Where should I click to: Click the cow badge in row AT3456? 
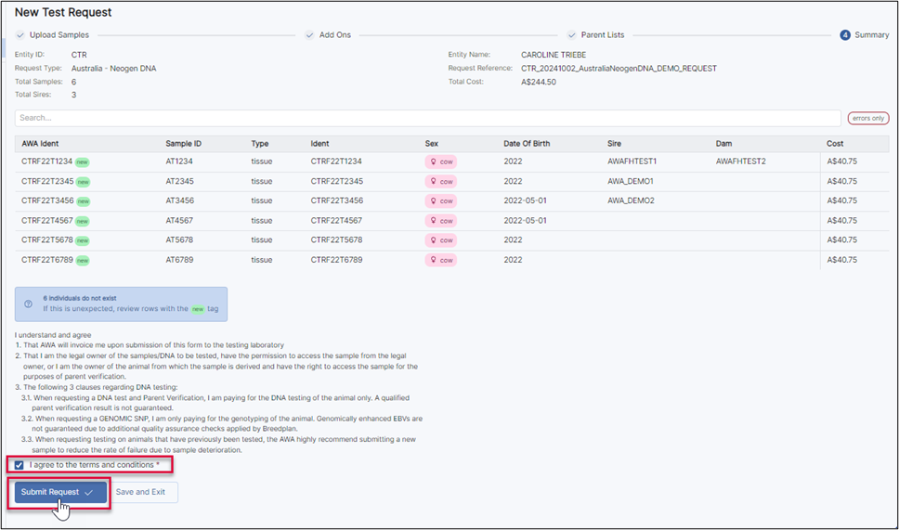click(441, 201)
